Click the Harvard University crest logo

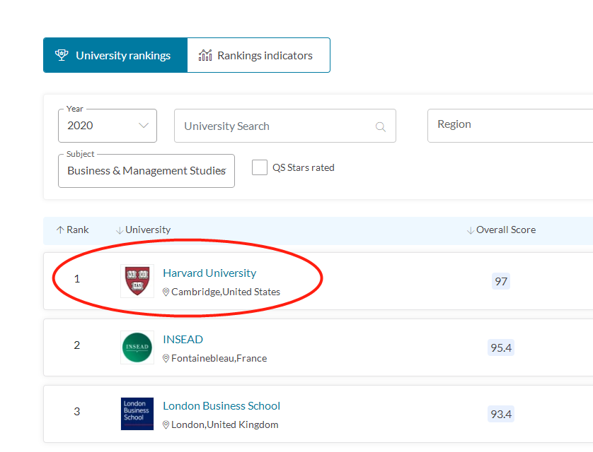[137, 281]
